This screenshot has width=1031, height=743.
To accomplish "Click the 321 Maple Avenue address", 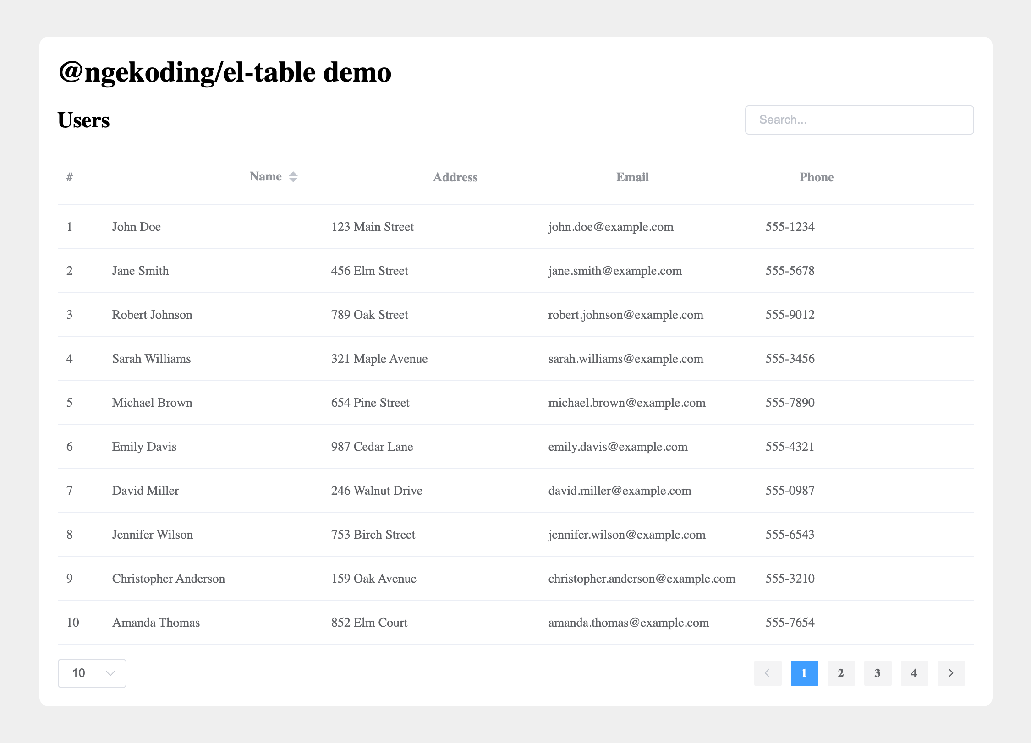I will point(379,359).
